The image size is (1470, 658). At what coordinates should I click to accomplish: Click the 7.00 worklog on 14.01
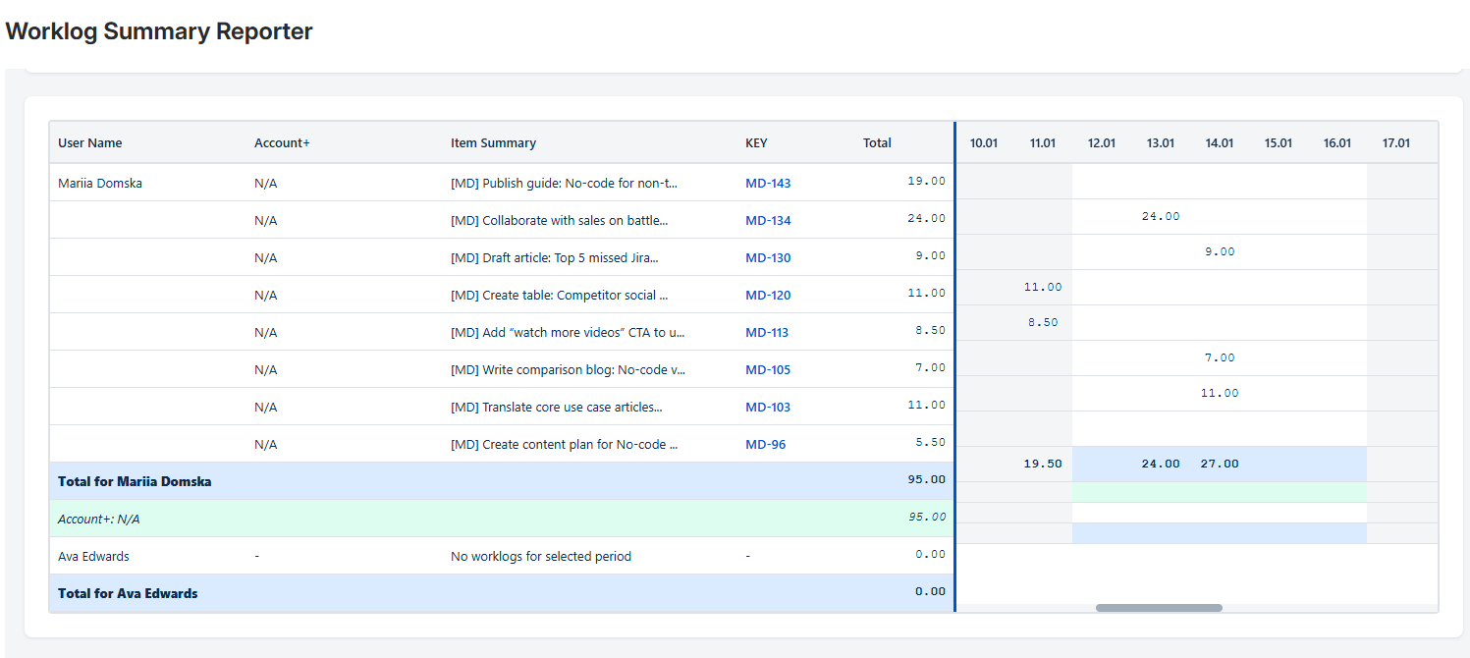(1220, 357)
